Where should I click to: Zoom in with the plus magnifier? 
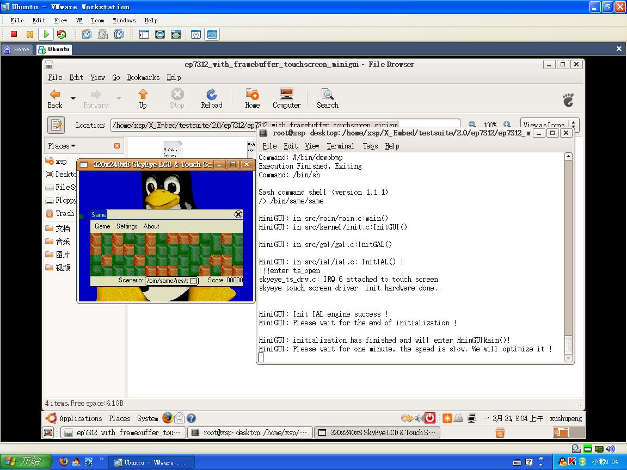coord(507,124)
